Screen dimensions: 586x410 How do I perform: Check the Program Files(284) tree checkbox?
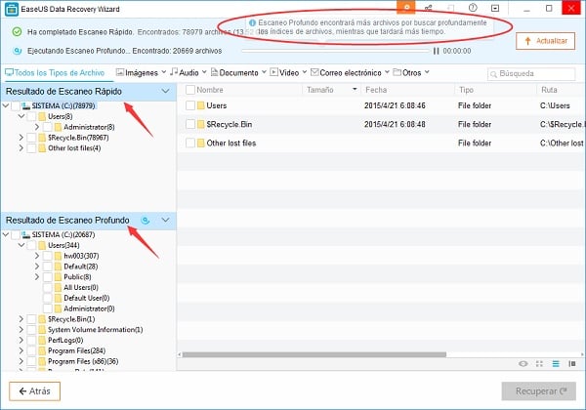tap(31, 350)
